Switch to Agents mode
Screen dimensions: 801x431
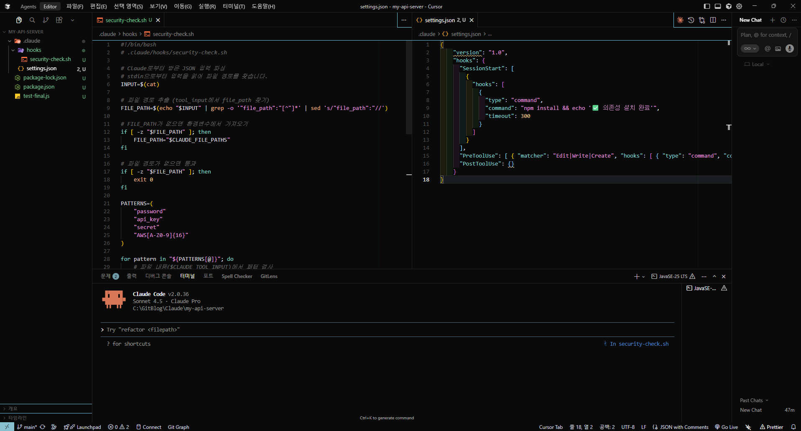coord(28,6)
